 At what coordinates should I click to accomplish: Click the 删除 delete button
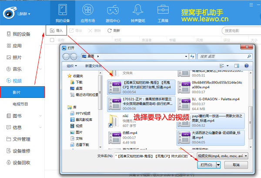94,30
